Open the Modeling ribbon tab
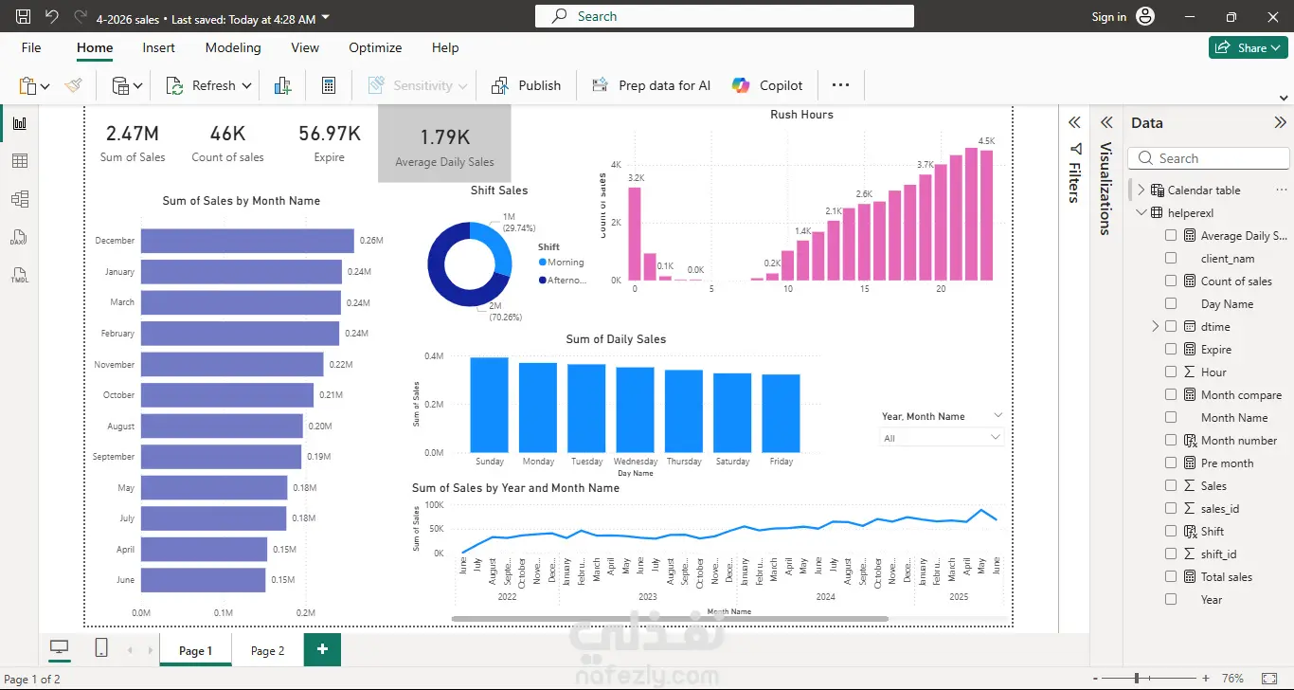 click(233, 47)
